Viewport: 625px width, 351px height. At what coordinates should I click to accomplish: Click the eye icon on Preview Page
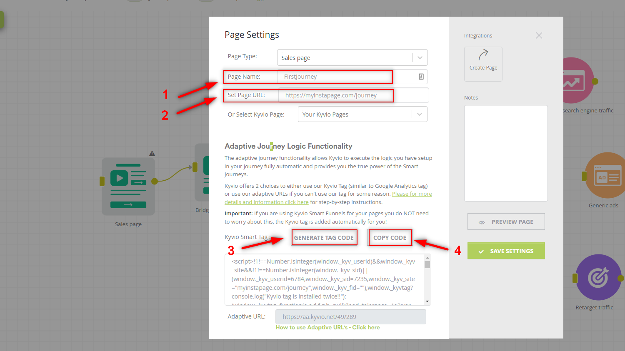coord(482,222)
